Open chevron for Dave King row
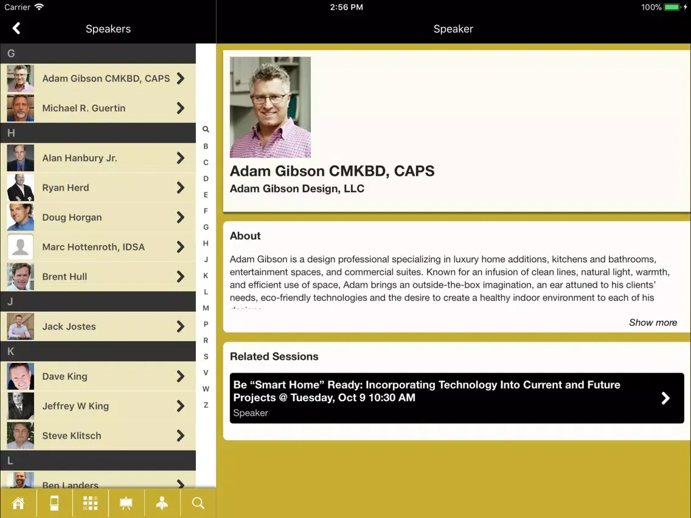Image resolution: width=691 pixels, height=518 pixels. click(x=181, y=376)
